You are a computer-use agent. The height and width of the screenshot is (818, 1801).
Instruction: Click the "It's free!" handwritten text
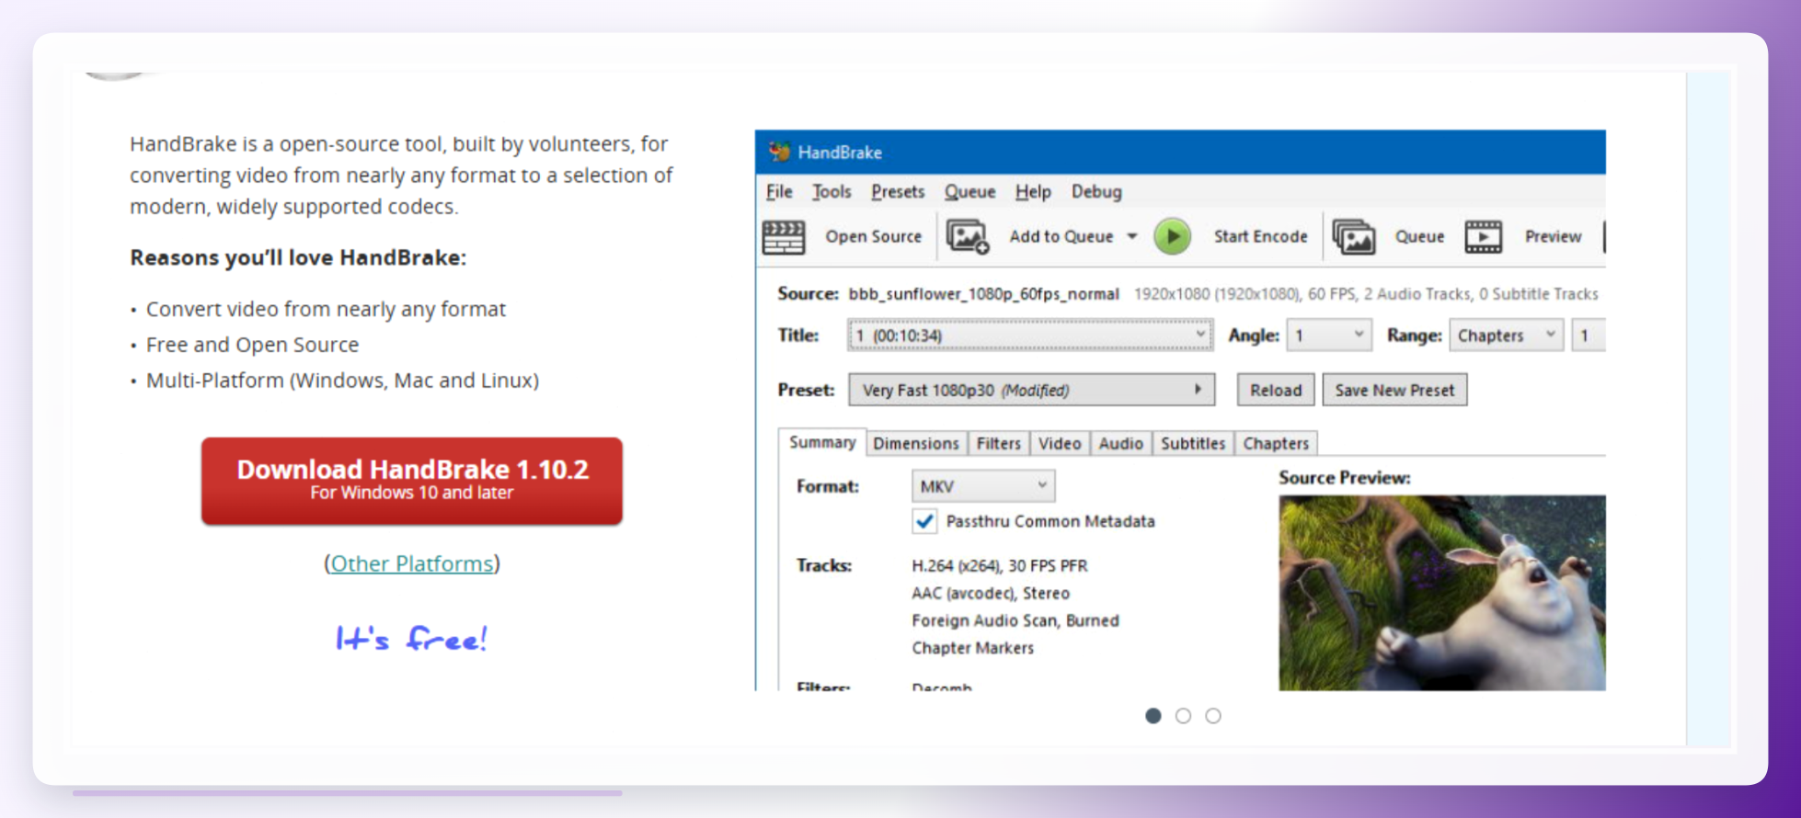click(411, 638)
